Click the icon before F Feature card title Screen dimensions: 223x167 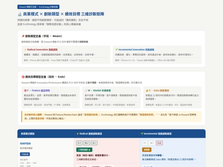(x=25, y=90)
